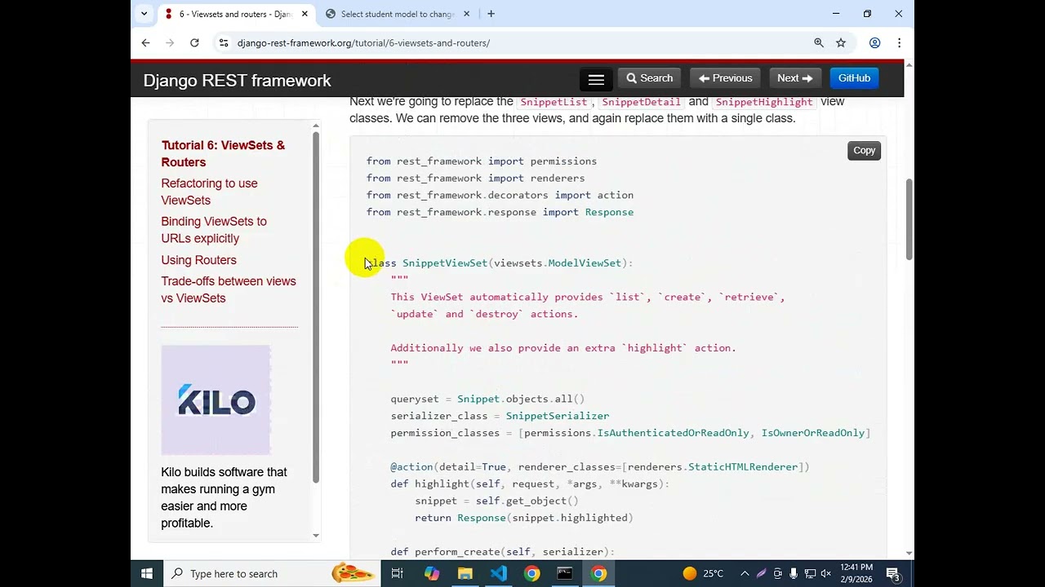Click the page scrollbar down arrow
Screen dimensions: 1045x587
(x=909, y=554)
